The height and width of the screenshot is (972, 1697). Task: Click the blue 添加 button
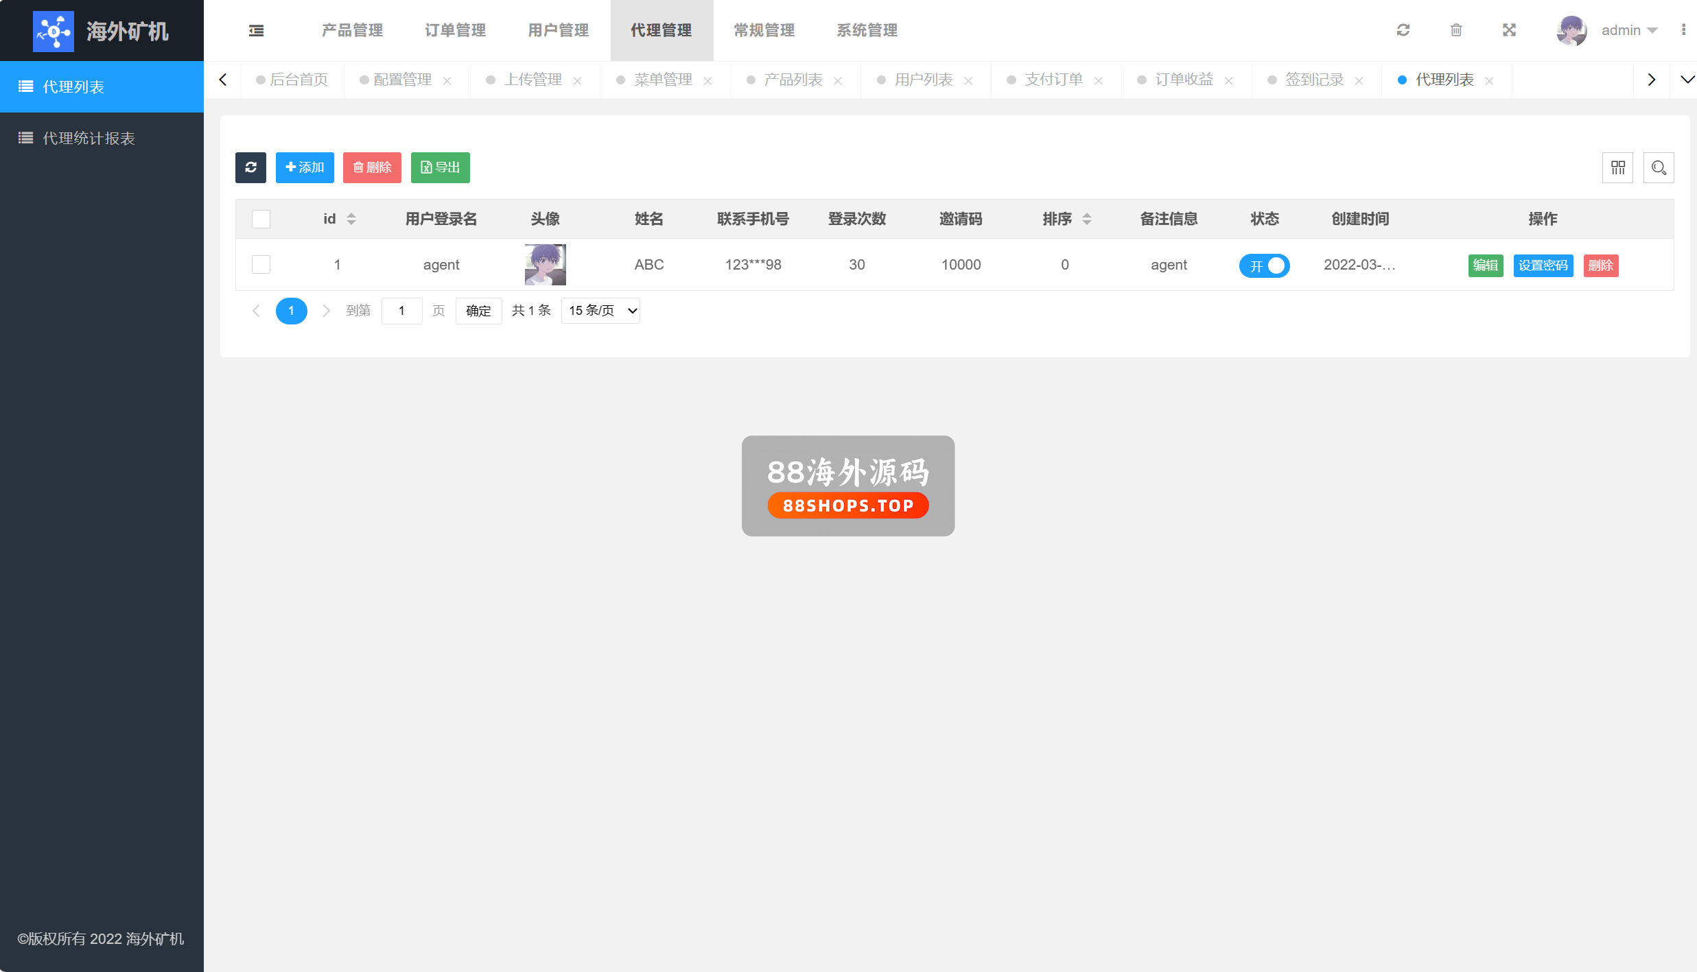click(305, 167)
